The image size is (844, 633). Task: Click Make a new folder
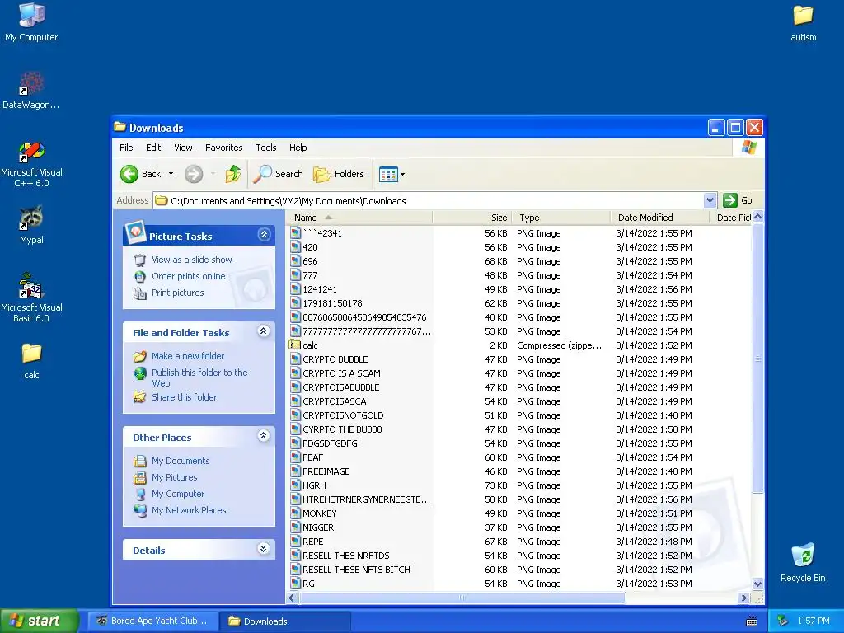188,356
